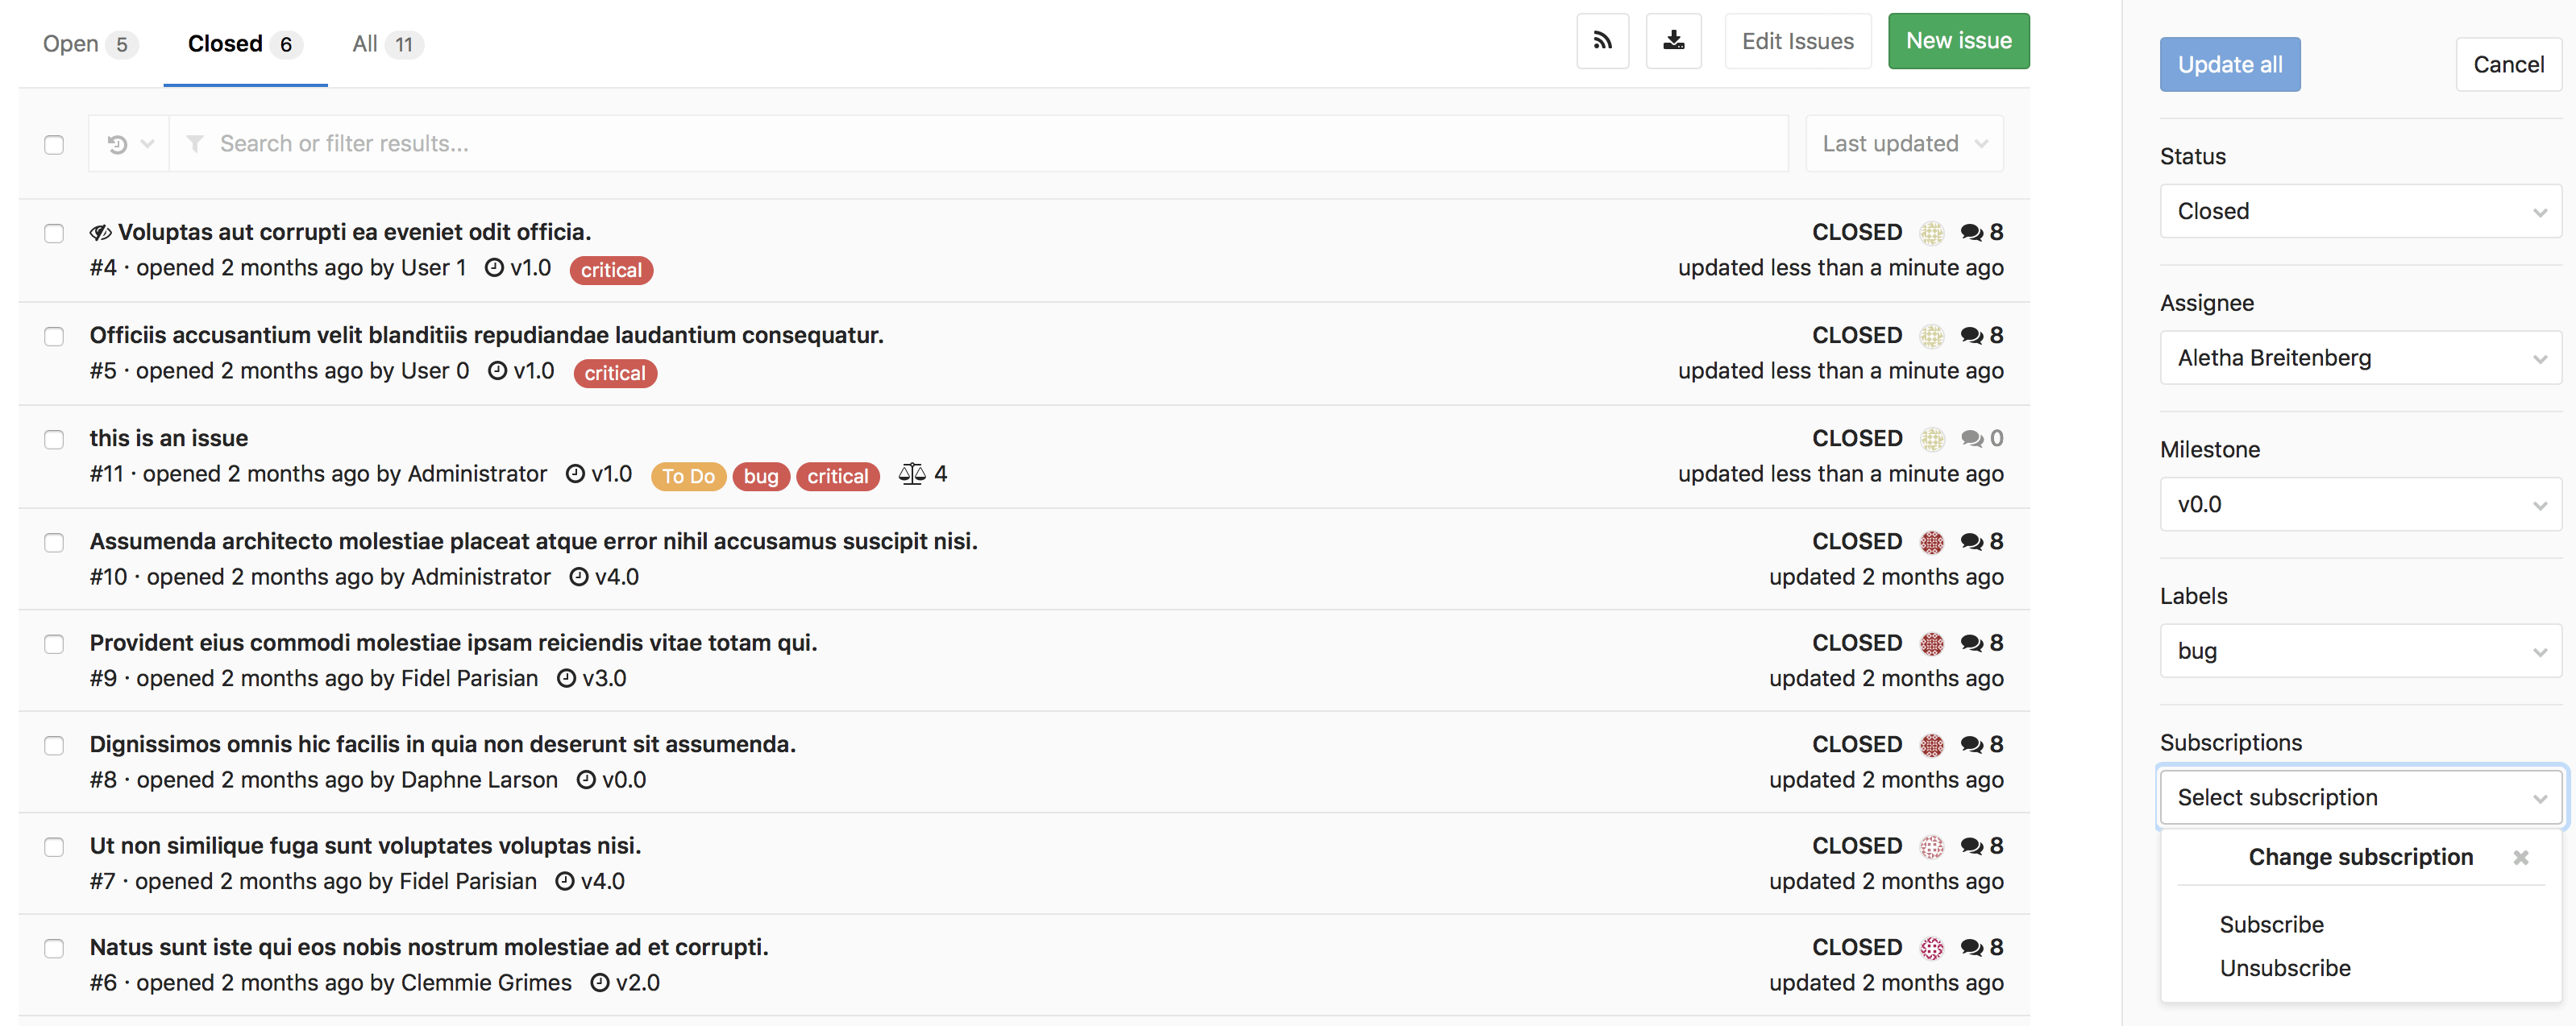Toggle the select-all issues checkbox
The height and width of the screenshot is (1026, 2576).
pyautogui.click(x=54, y=145)
